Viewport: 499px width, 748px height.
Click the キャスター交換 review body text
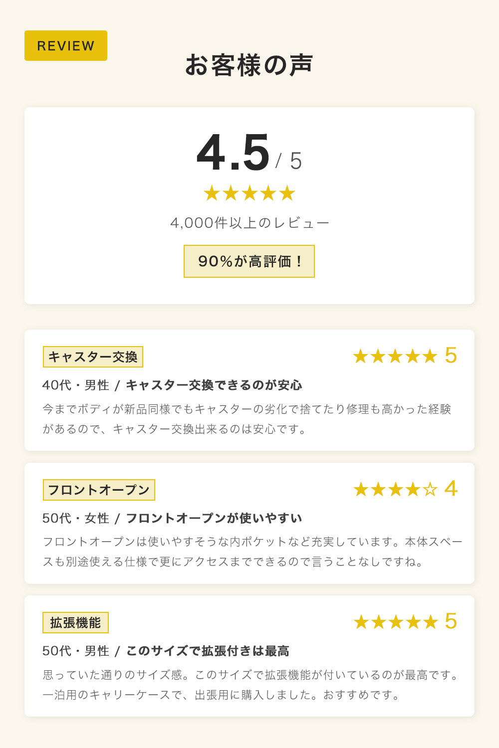click(x=247, y=419)
